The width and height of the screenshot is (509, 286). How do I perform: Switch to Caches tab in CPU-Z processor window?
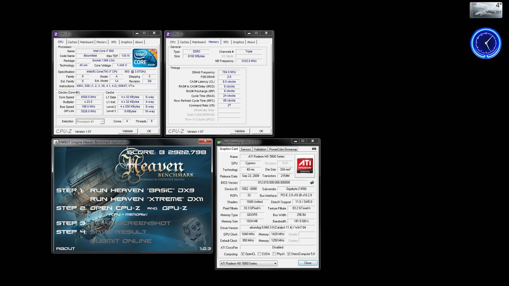[72, 42]
